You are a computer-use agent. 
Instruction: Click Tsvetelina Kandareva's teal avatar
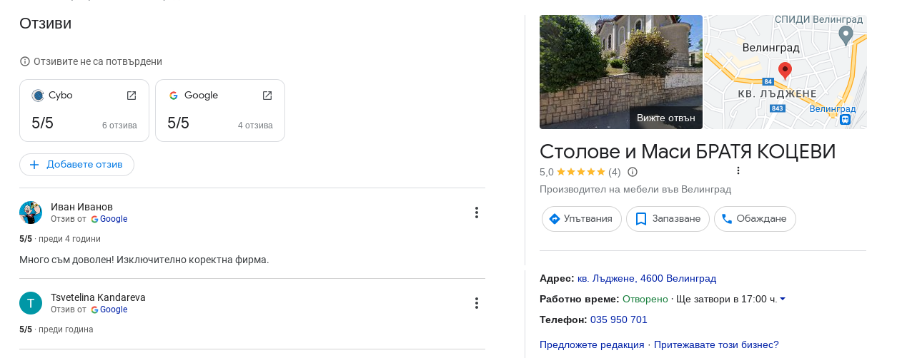click(x=31, y=303)
